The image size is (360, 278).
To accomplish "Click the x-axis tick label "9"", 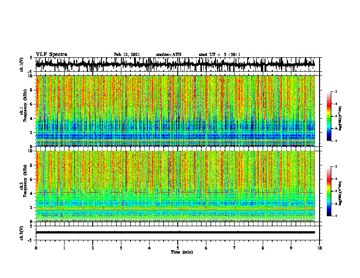I will 291,248.
